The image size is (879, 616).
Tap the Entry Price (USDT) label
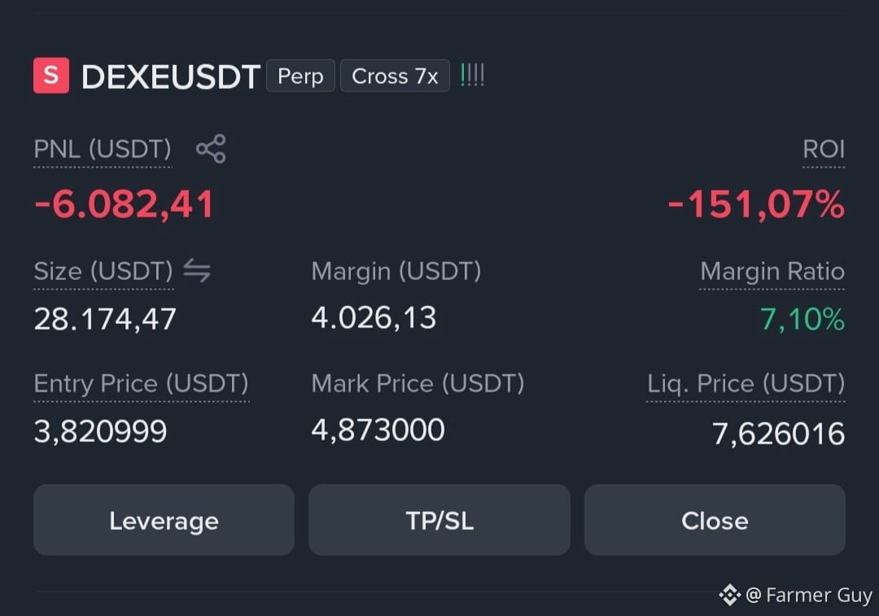142,384
